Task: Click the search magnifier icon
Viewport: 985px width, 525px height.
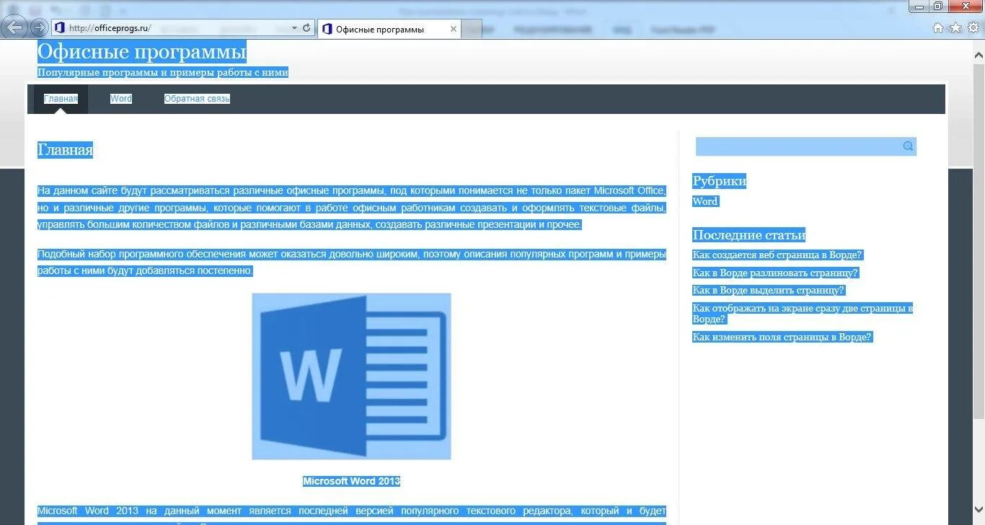Action: click(x=908, y=146)
